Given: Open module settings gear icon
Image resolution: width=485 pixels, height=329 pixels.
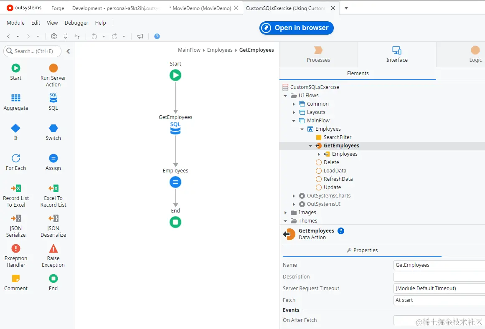Looking at the screenshot, I should (x=54, y=36).
